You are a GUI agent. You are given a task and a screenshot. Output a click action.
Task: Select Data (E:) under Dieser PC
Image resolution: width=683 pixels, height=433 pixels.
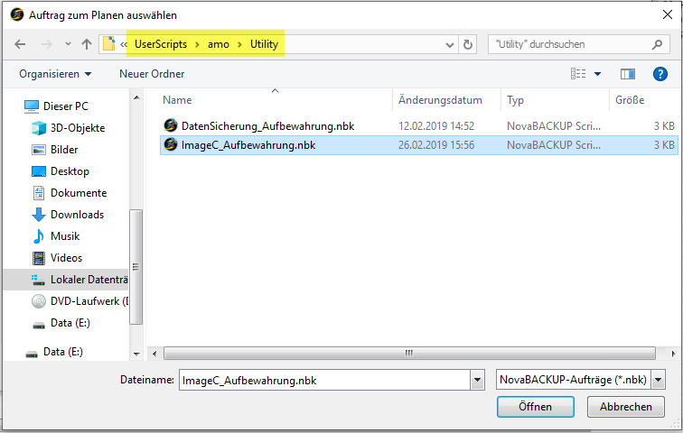pyautogui.click(x=70, y=323)
